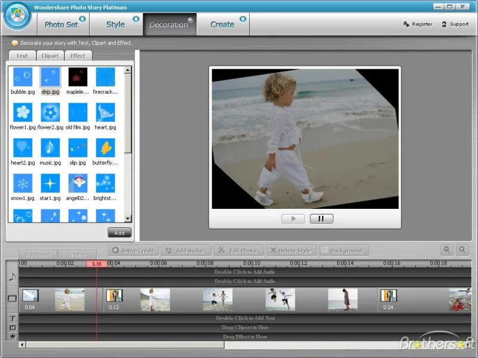The width and height of the screenshot is (478, 358).
Task: Select the angel02 effect thumbnail
Action: (78, 183)
